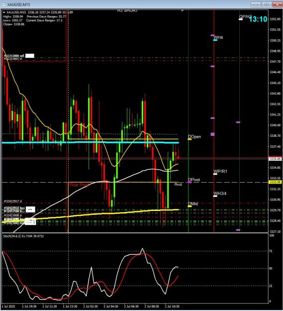This screenshot has width=283, height=311.
Task: Click the High= 3358.04 info text
Action: tap(13, 16)
